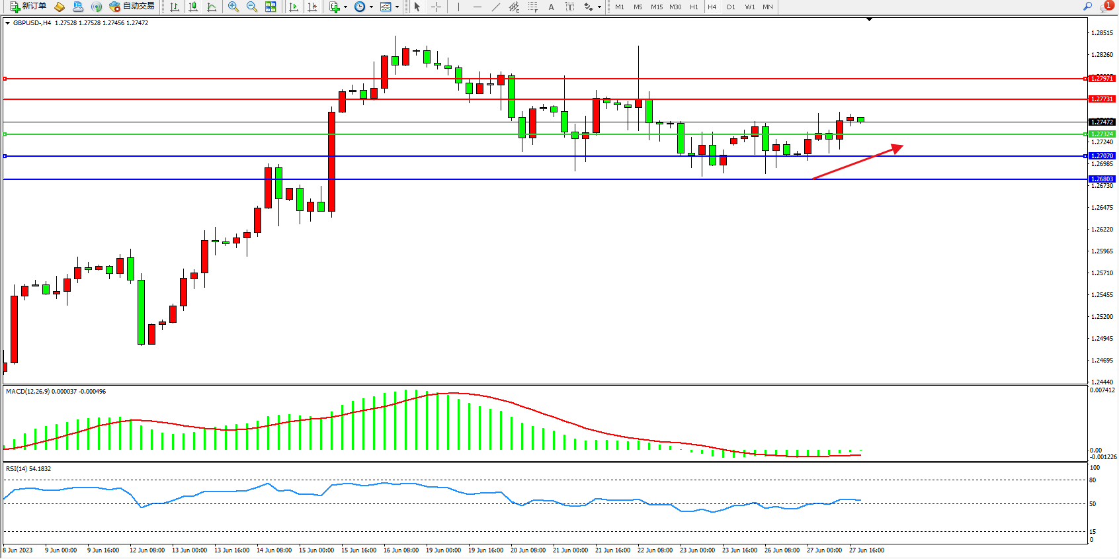This screenshot has width=1119, height=559.
Task: Toggle chart auto scroll
Action: (x=294, y=7)
